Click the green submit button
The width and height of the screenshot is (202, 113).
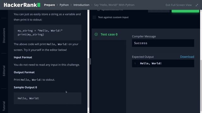coord(185,11)
